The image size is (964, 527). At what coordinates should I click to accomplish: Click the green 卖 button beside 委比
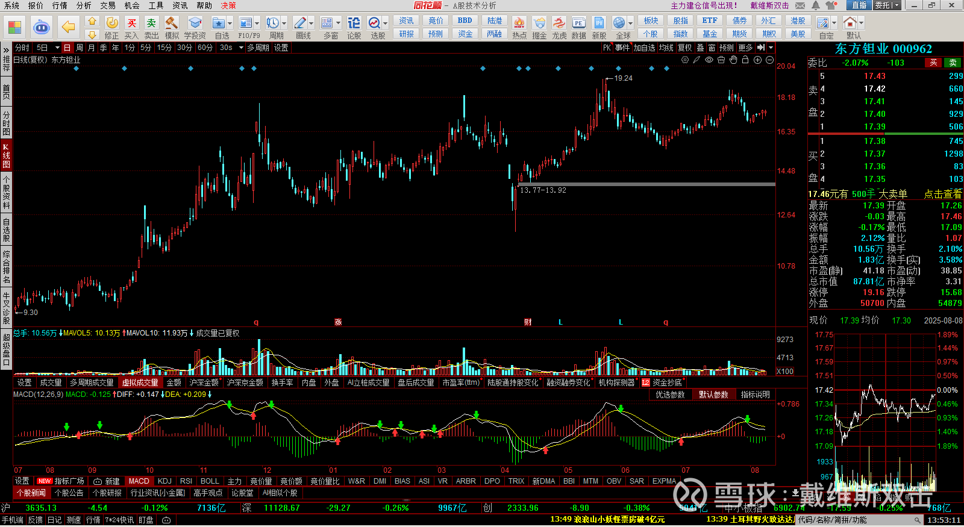(953, 63)
